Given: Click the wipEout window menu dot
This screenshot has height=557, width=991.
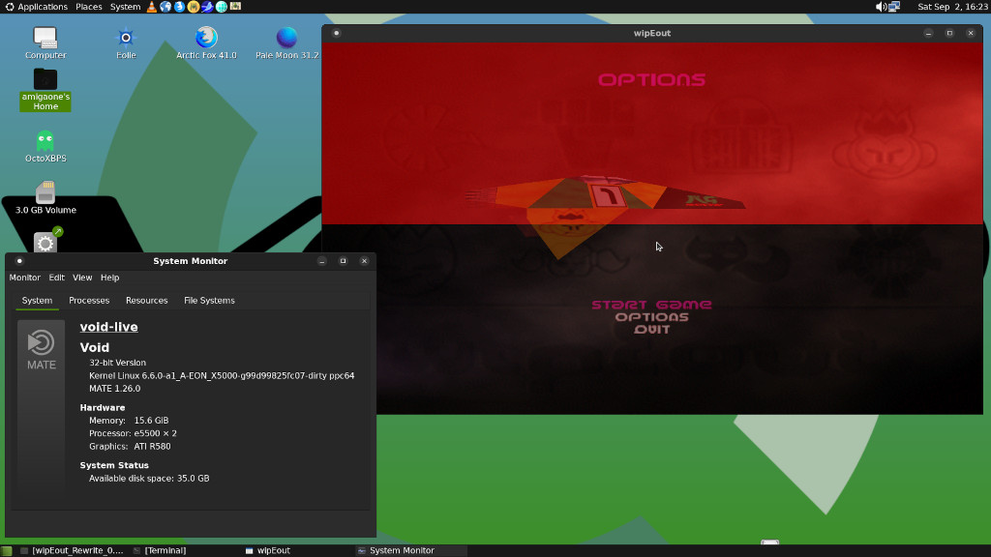Looking at the screenshot, I should (336, 33).
